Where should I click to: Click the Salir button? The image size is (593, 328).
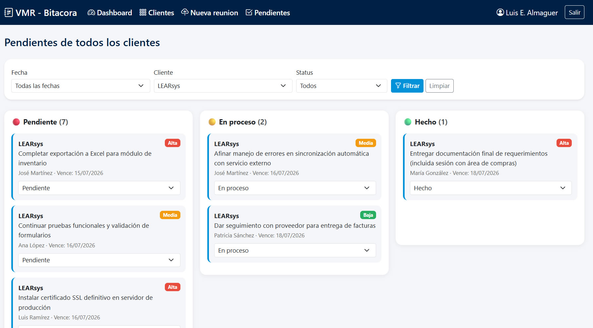coord(574,12)
